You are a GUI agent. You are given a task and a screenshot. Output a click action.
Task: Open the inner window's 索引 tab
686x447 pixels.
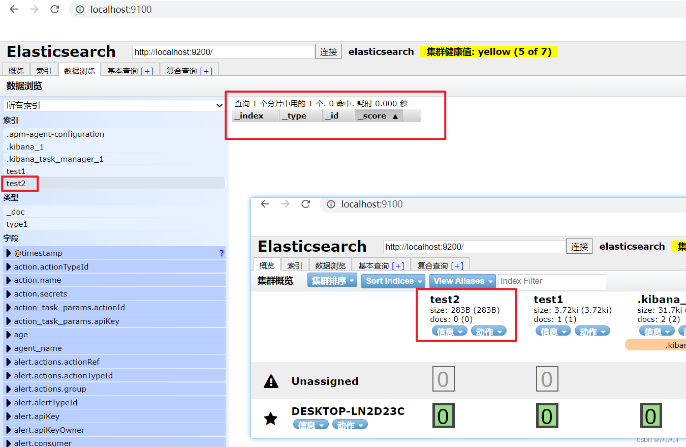pos(295,265)
